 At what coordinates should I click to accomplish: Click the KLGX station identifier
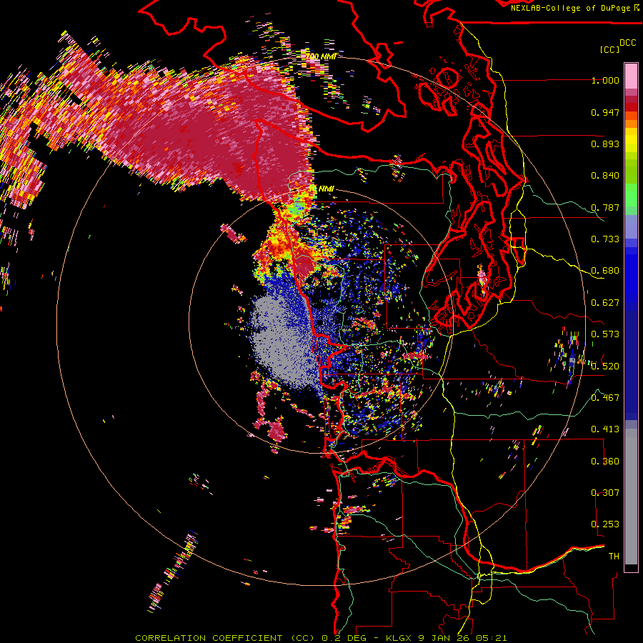[400, 638]
